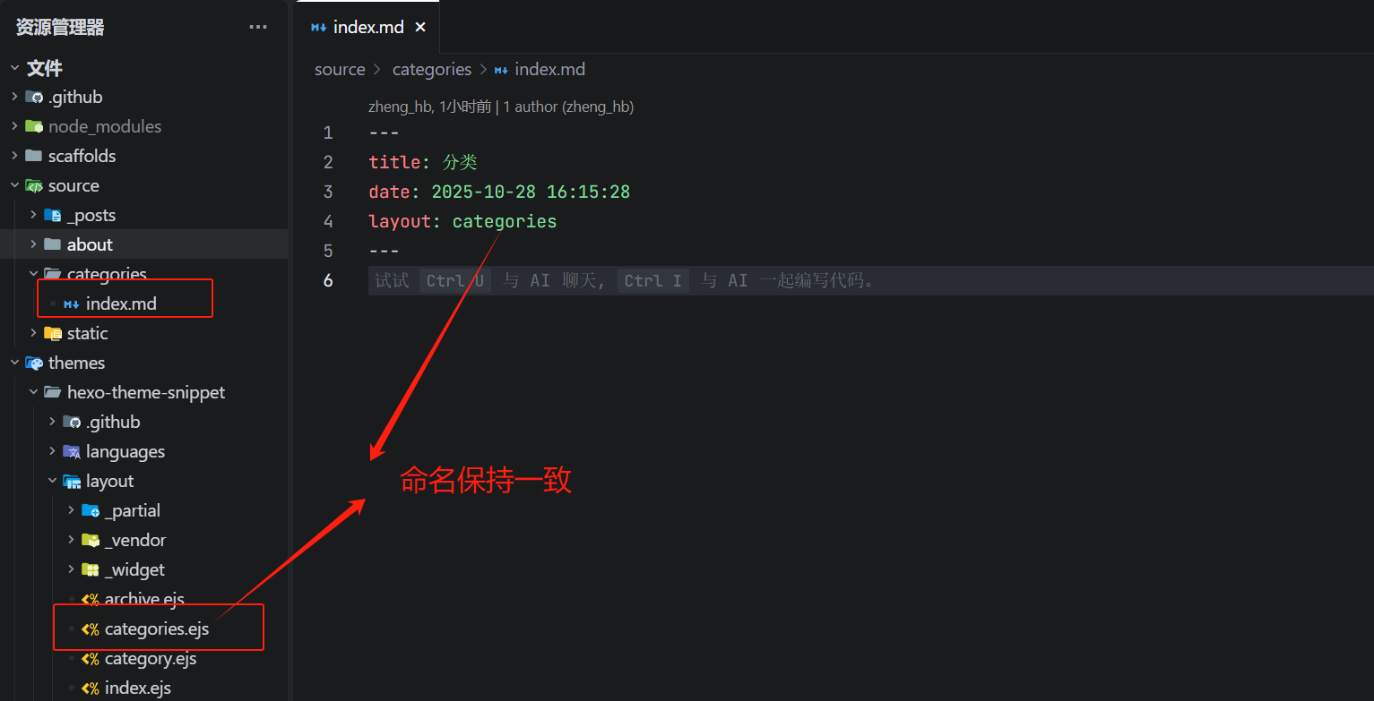Open the explorer more actions ellipsis

click(x=258, y=27)
